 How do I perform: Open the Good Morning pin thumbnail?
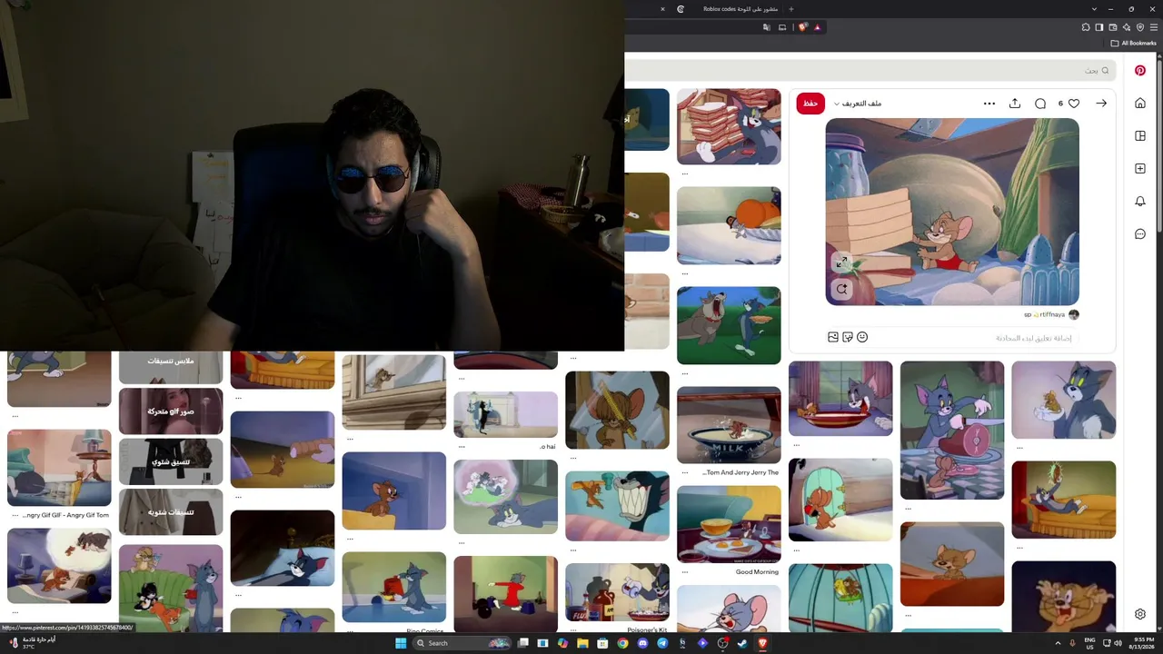(x=729, y=524)
